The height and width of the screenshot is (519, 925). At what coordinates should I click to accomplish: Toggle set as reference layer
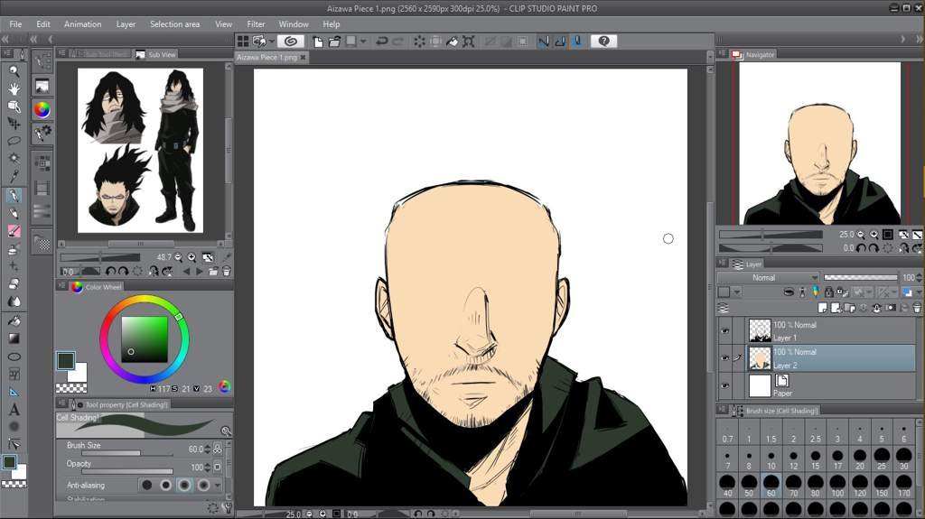click(x=802, y=292)
